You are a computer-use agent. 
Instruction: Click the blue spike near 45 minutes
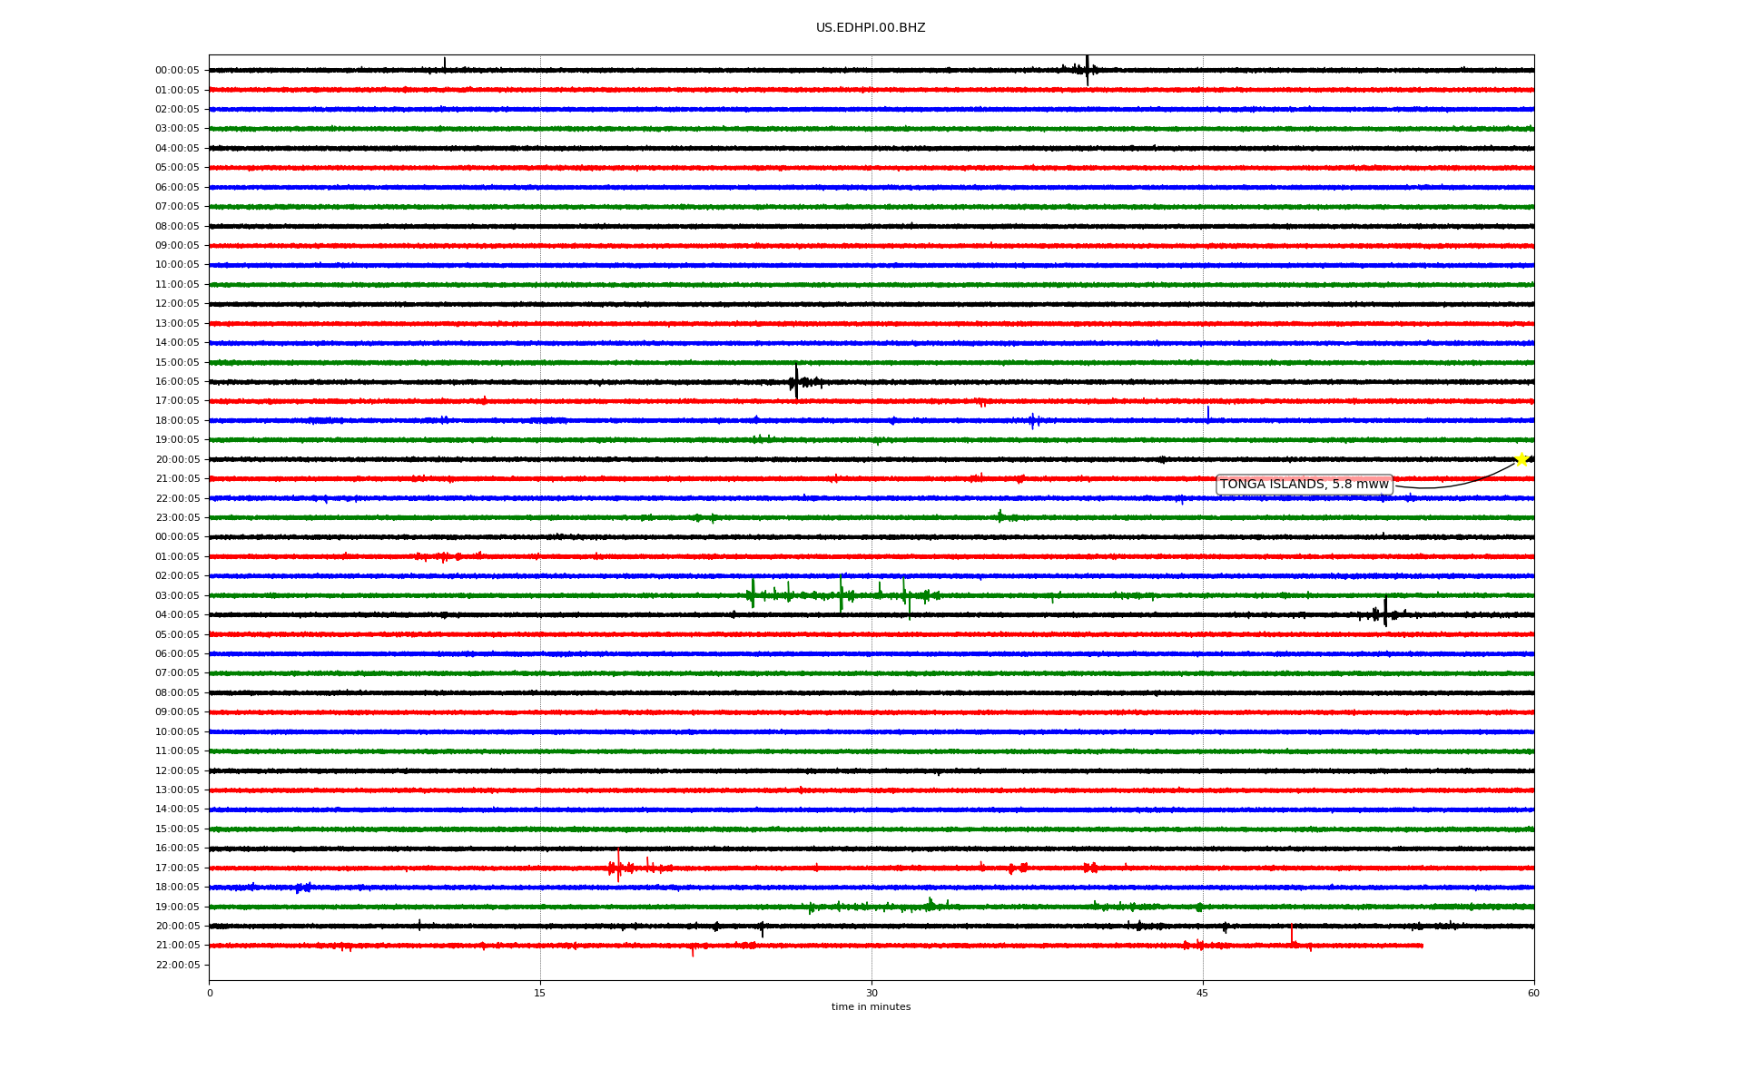pyautogui.click(x=1207, y=414)
